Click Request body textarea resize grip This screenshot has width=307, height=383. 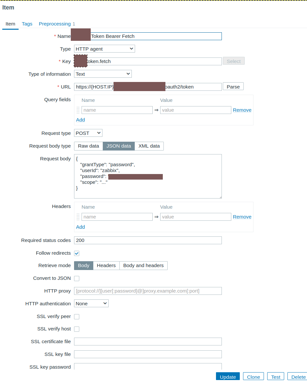pyautogui.click(x=220, y=197)
